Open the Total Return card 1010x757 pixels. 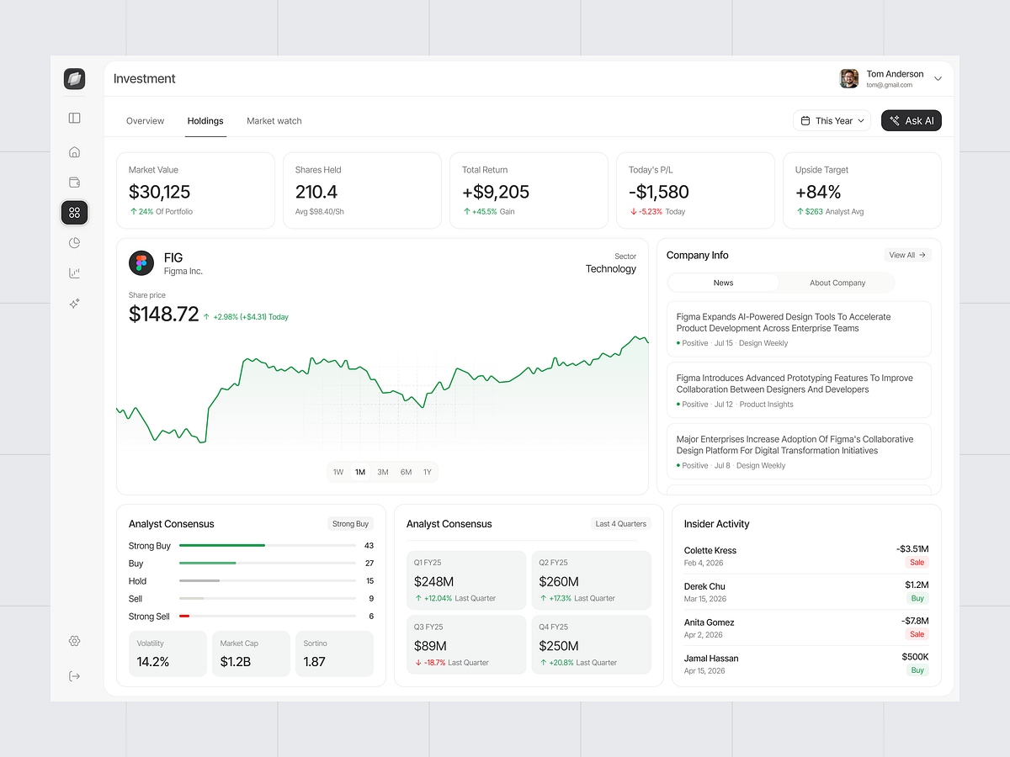(529, 190)
